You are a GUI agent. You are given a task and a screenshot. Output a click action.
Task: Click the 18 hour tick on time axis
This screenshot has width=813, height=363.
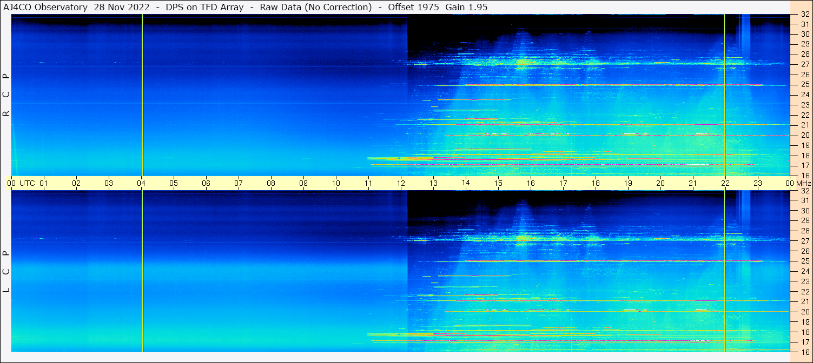click(x=596, y=183)
